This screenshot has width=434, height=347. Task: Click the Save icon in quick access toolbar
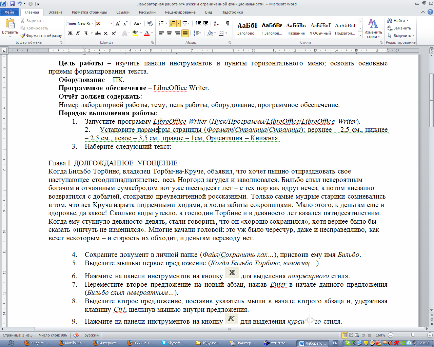point(12,4)
